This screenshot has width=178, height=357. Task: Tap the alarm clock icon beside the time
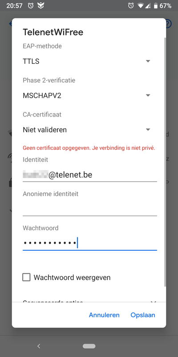click(x=31, y=5)
